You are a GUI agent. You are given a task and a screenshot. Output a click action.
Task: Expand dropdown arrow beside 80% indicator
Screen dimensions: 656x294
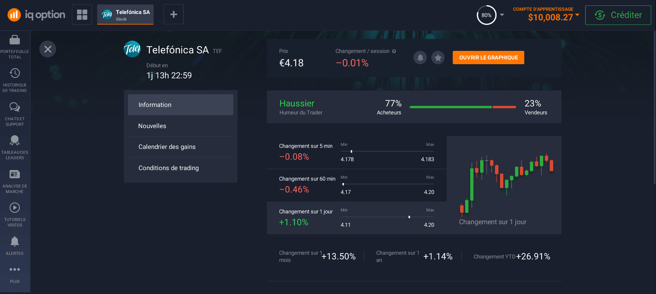click(x=502, y=15)
